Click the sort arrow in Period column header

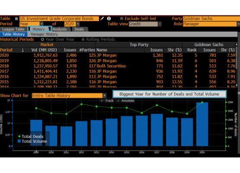pos(22,50)
